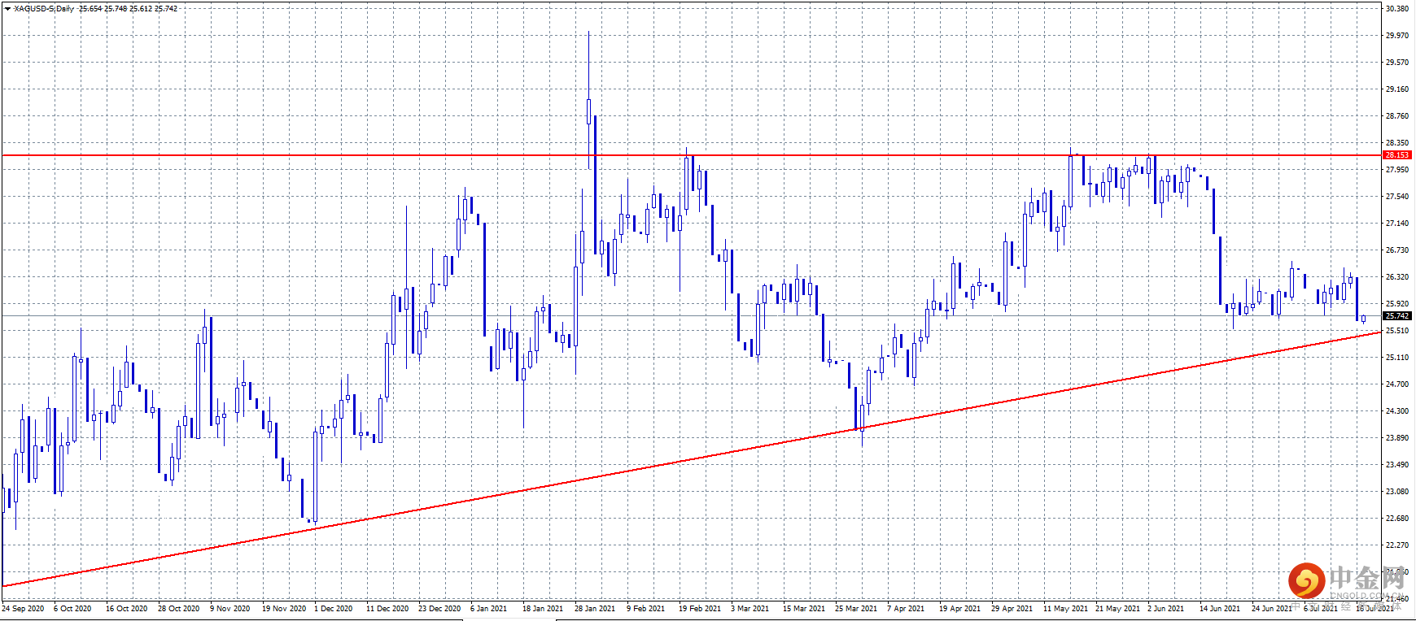Click the 2 Jun 2021 date label
This screenshot has height=621, width=1416.
pos(1166,609)
